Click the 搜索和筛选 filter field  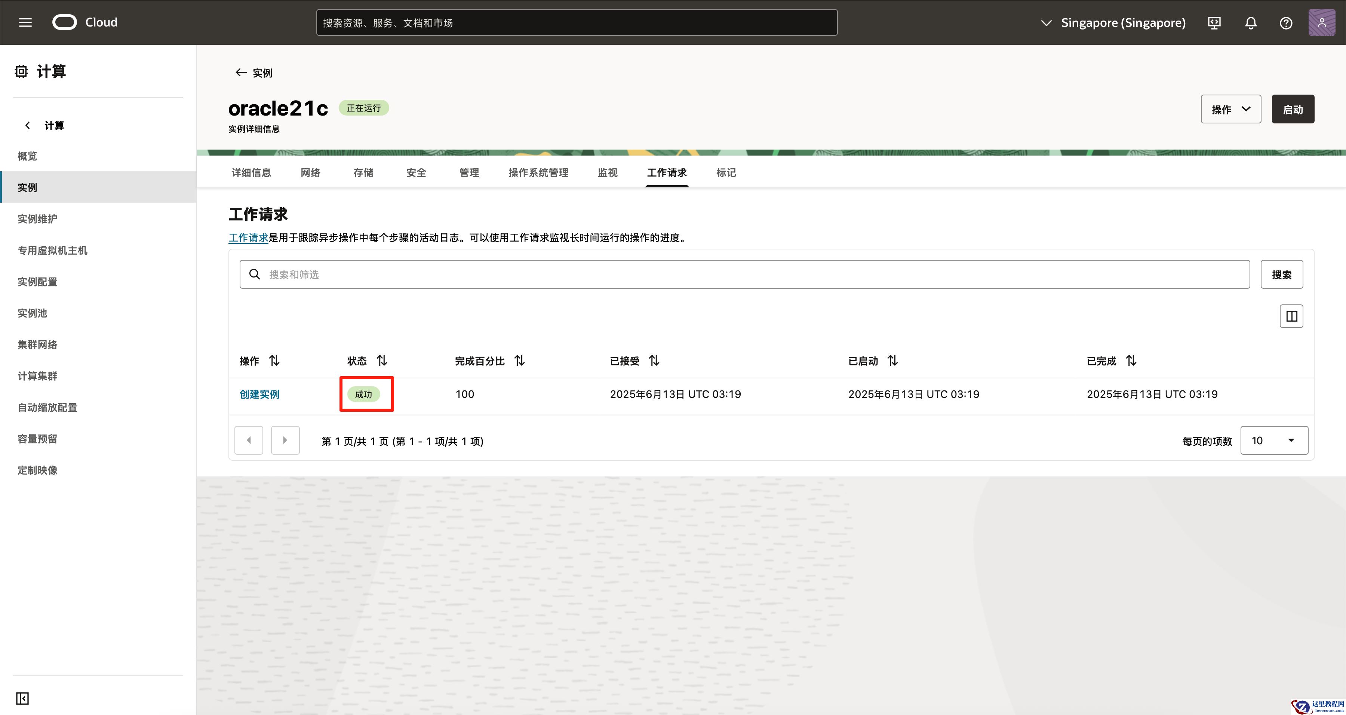point(744,274)
